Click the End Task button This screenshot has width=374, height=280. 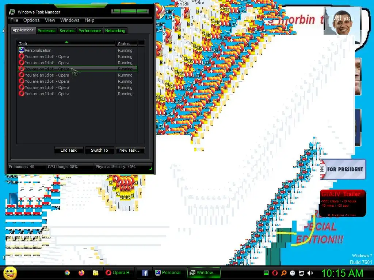tap(69, 150)
